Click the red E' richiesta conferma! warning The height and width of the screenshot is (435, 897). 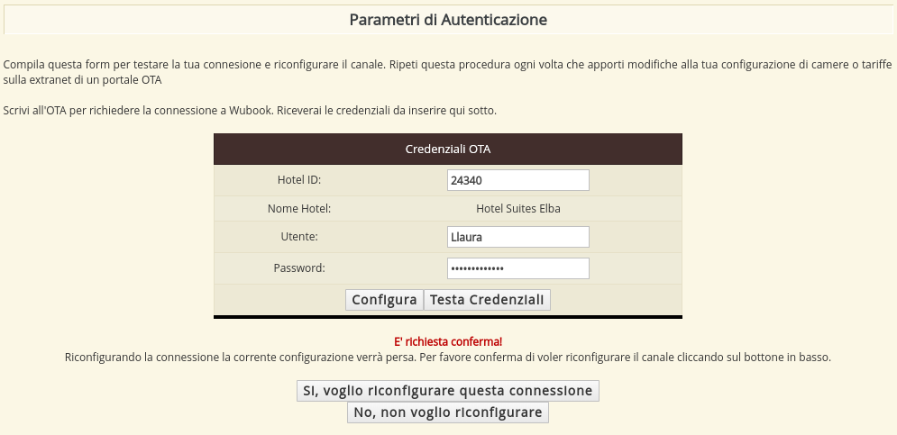coord(448,342)
